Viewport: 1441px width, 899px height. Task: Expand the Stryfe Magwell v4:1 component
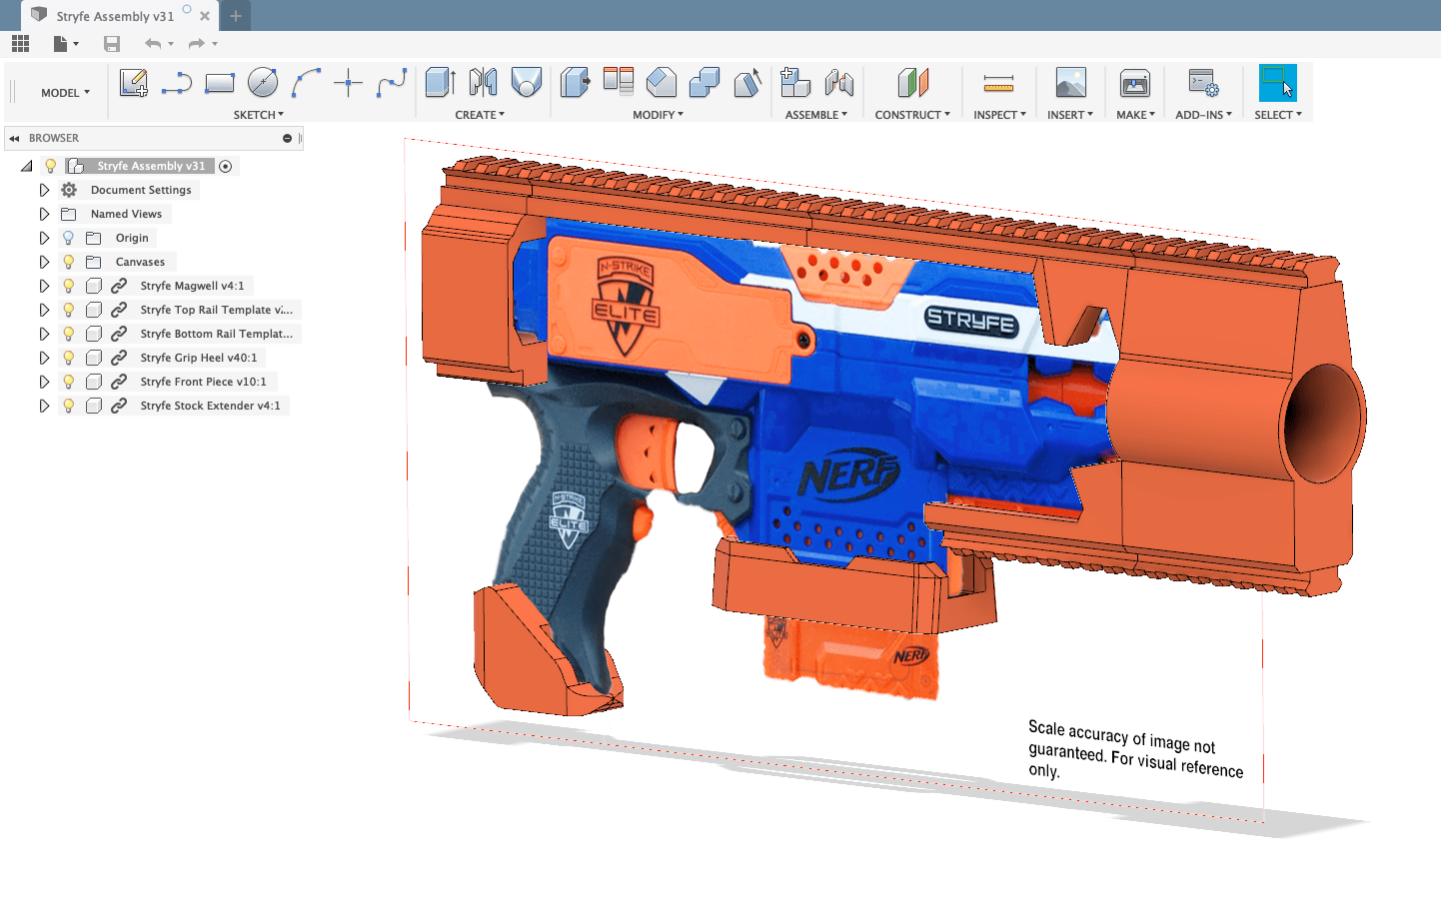pos(44,286)
